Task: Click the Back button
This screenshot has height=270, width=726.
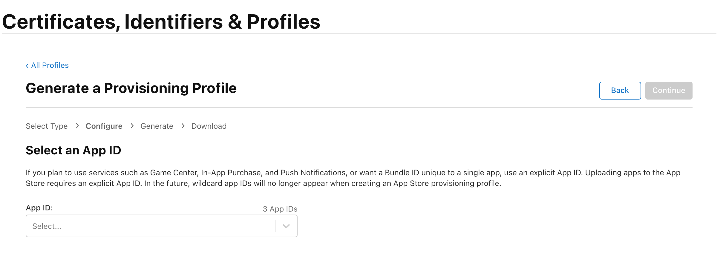Action: pyautogui.click(x=620, y=91)
